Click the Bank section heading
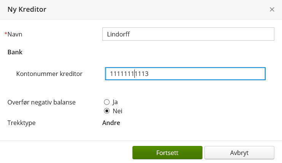The width and height of the screenshot is (282, 163). point(15,52)
